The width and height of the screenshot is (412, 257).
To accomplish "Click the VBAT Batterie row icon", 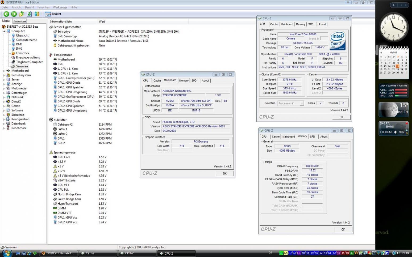I will pyautogui.click(x=55, y=180).
